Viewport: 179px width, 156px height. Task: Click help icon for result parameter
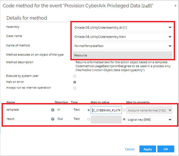coord(53,119)
